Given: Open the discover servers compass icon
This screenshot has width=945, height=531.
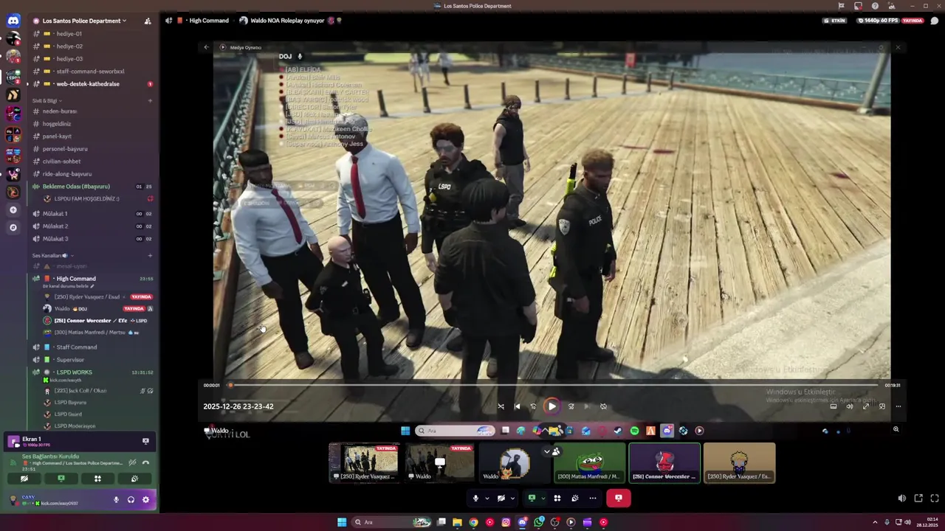Looking at the screenshot, I should 13,228.
